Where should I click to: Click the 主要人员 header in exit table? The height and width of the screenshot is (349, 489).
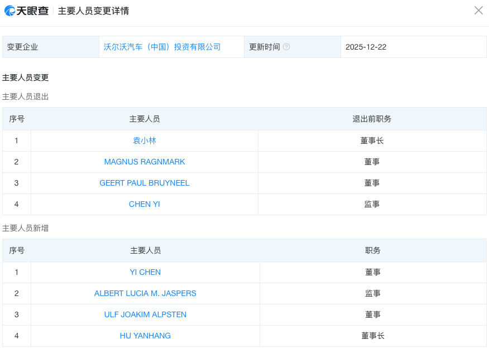tap(145, 119)
